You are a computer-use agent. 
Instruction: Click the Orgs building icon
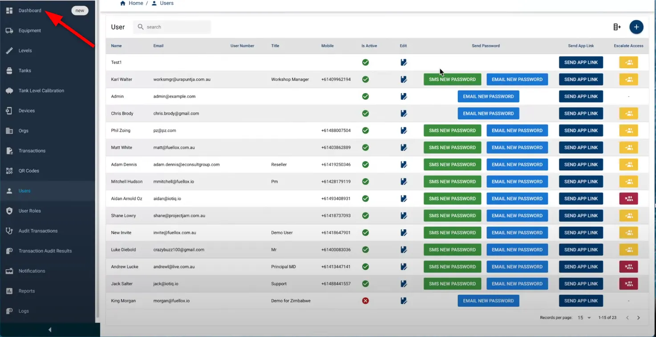pyautogui.click(x=9, y=131)
